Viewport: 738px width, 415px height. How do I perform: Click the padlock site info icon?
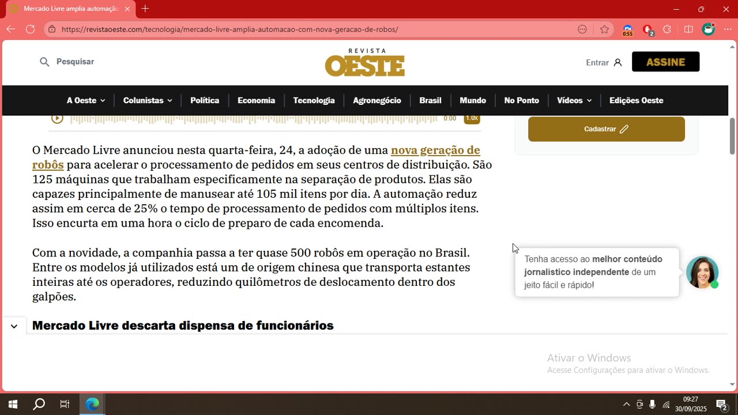click(x=52, y=29)
